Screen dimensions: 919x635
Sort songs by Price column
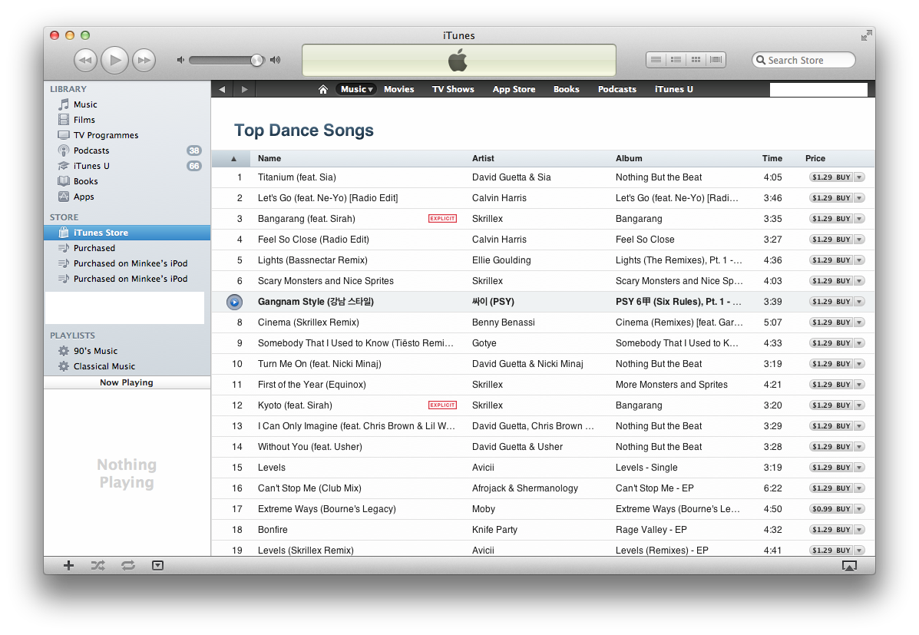(815, 158)
